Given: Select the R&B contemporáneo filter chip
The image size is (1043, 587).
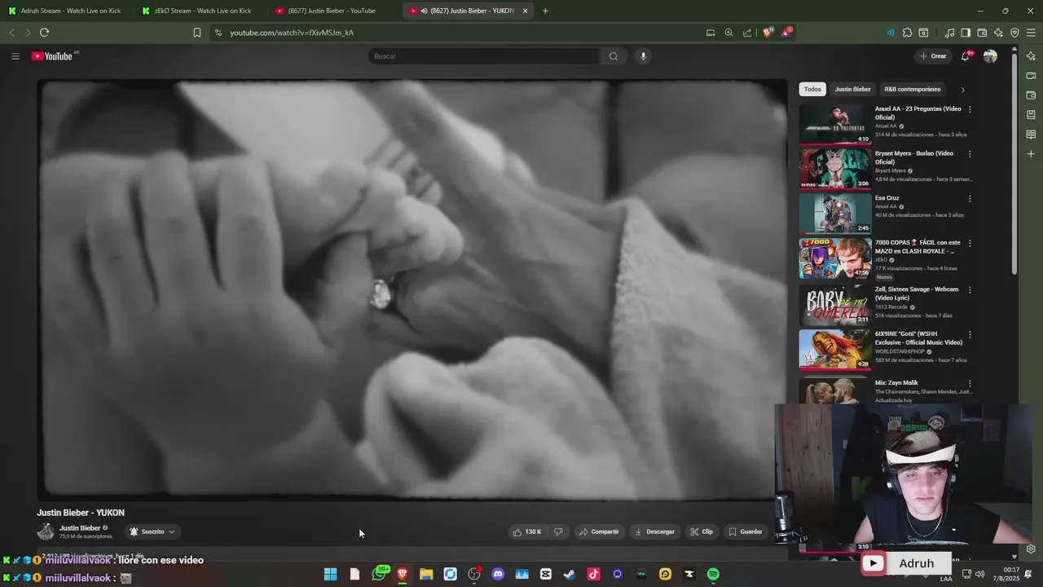Looking at the screenshot, I should (x=912, y=89).
